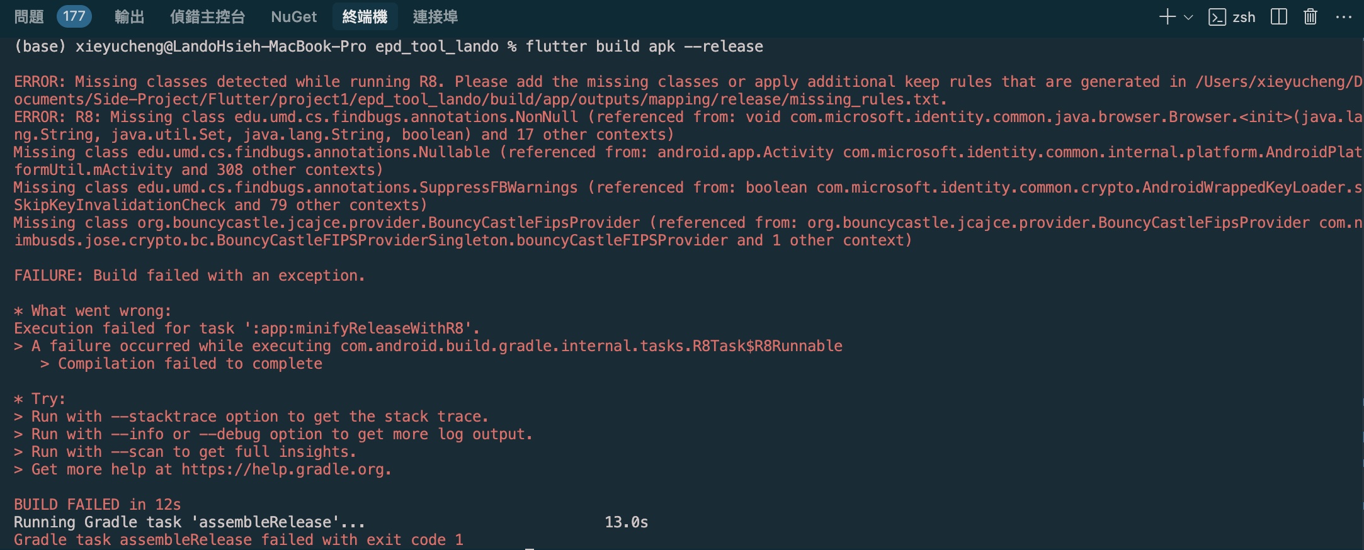The image size is (1364, 550).
Task: Click the zsh terminal prompt icon
Action: [1217, 17]
